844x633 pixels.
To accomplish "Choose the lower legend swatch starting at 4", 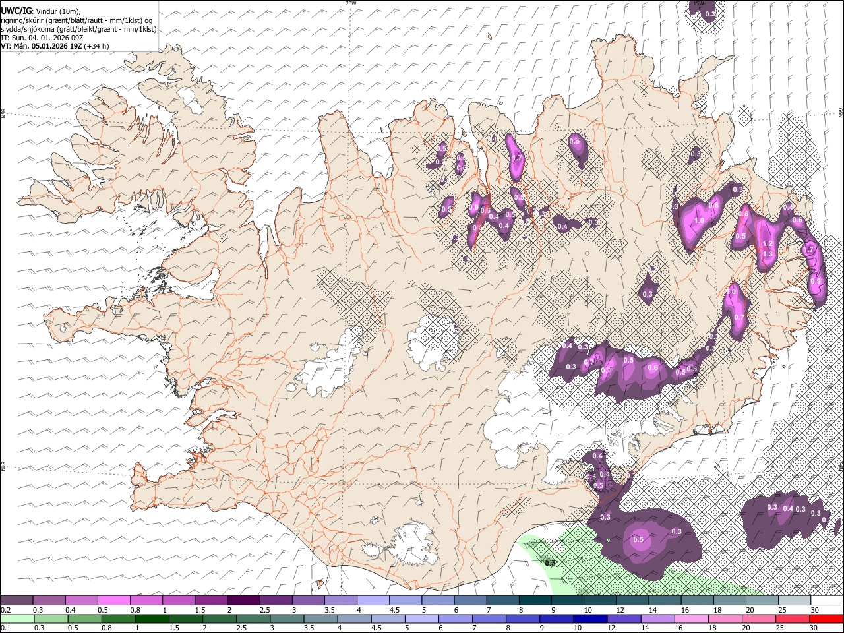I will (354, 618).
